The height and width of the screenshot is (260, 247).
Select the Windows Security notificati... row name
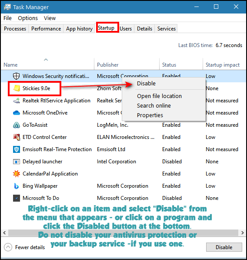coord(56,76)
